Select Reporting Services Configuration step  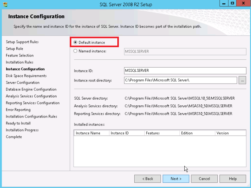pos(33,103)
